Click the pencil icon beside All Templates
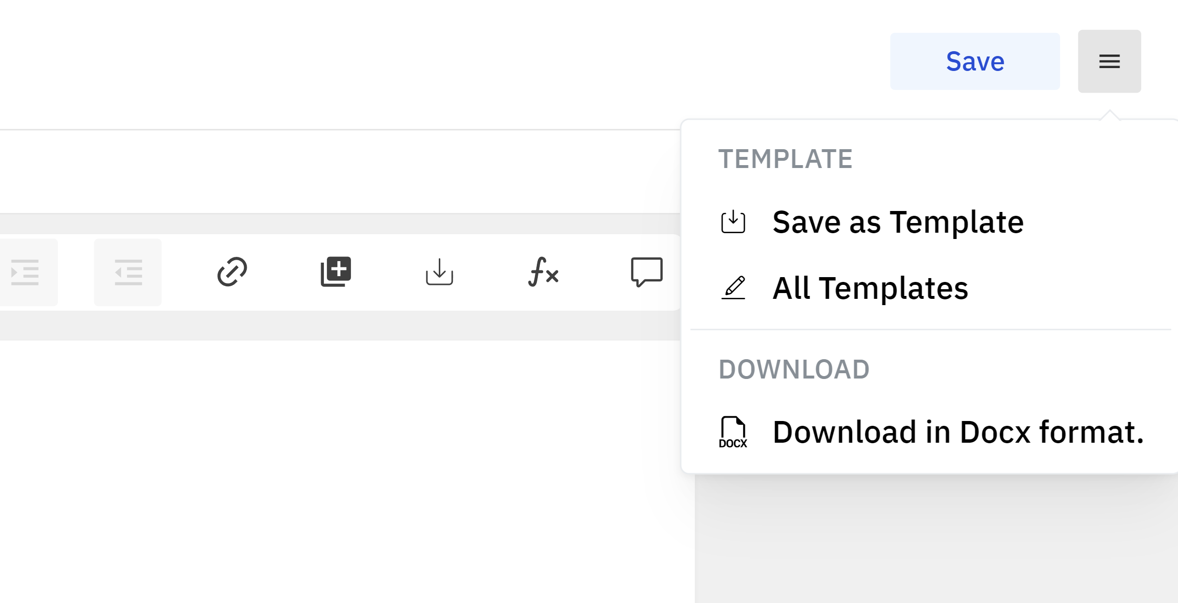This screenshot has width=1178, height=603. tap(733, 288)
